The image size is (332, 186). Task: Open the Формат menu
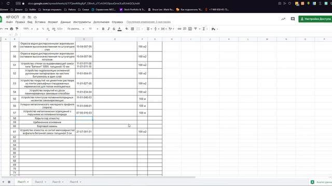click(x=53, y=22)
